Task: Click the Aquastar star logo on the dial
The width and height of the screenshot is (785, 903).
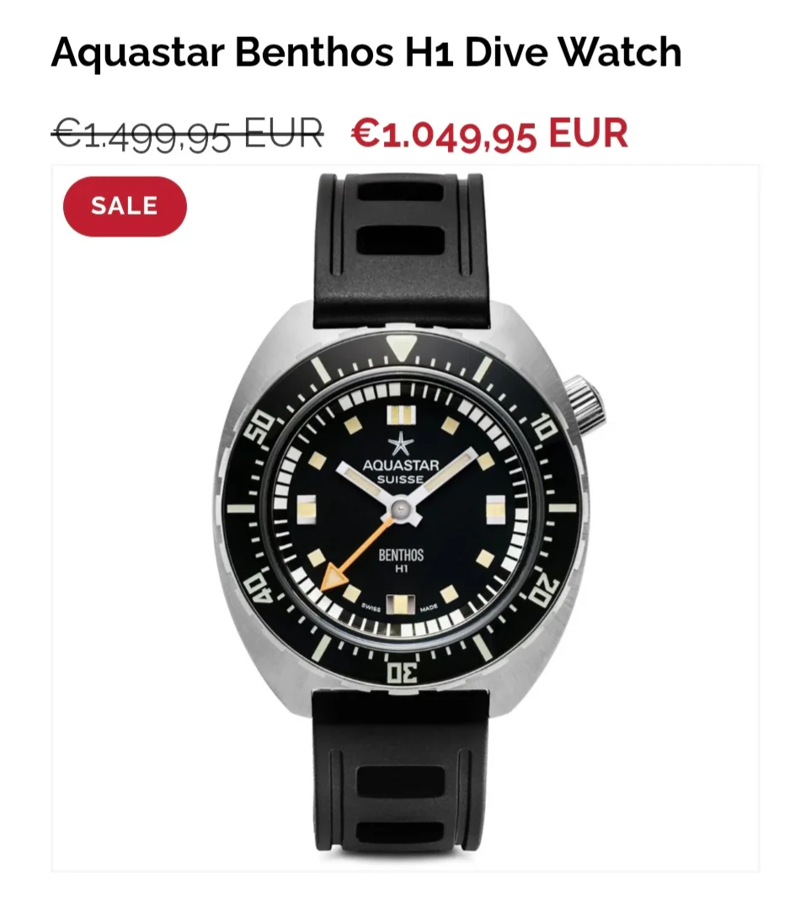Action: tap(401, 444)
